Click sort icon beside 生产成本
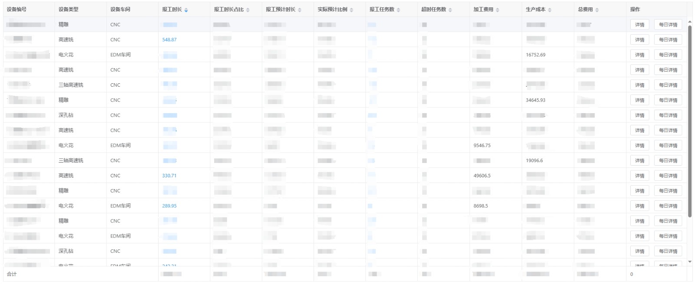Screen dimensions: 695x284 tap(549, 10)
